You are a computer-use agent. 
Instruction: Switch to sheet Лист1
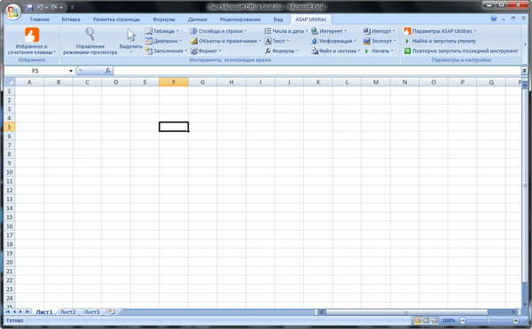(44, 312)
